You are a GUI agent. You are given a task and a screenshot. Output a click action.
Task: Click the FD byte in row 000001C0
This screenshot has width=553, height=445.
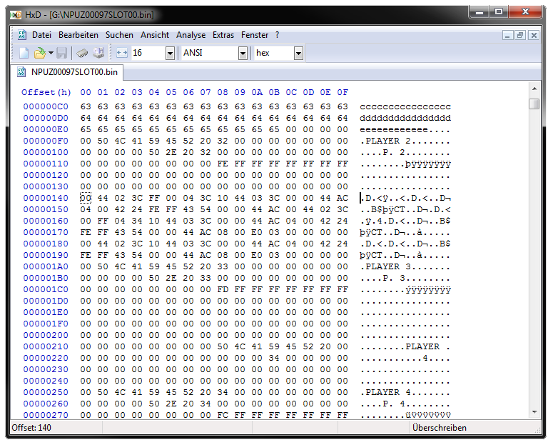coord(223,289)
